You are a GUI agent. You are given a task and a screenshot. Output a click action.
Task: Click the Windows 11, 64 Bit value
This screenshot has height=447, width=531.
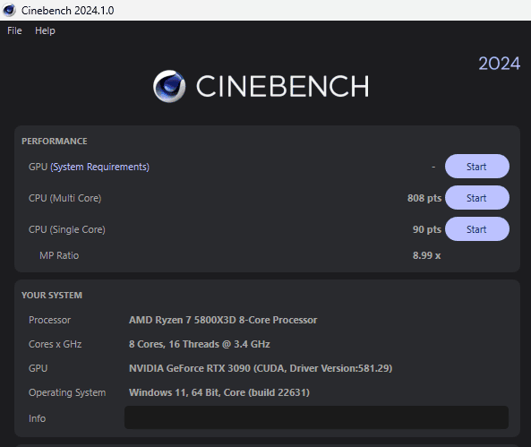[x=219, y=392]
